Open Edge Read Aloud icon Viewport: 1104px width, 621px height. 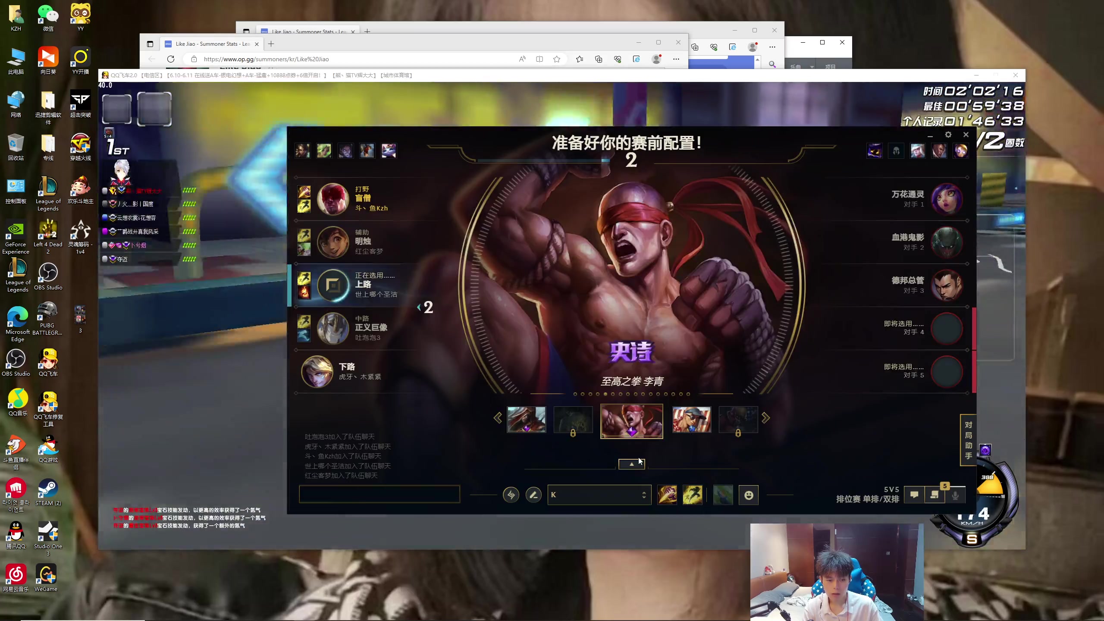pyautogui.click(x=522, y=59)
